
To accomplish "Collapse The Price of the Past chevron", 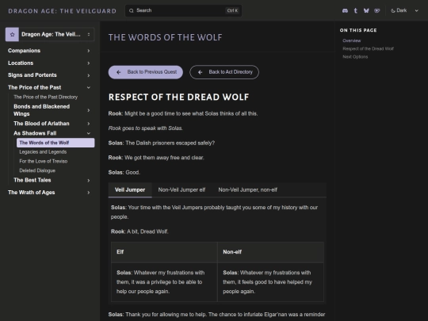I will tap(89, 88).
